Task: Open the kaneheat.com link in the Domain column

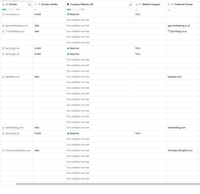Action: [12, 77]
